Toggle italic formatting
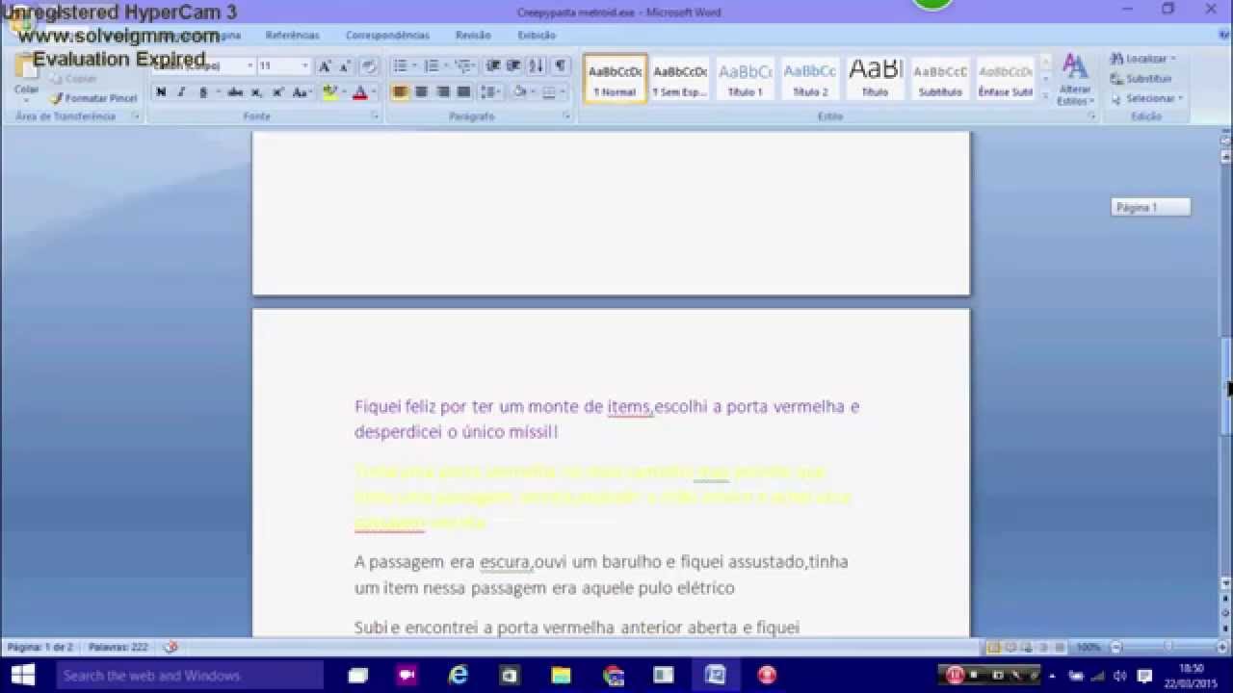The height and width of the screenshot is (693, 1233). point(181,92)
